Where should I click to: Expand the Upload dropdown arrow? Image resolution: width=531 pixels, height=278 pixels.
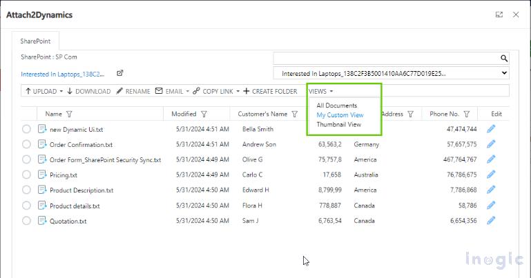pos(61,91)
